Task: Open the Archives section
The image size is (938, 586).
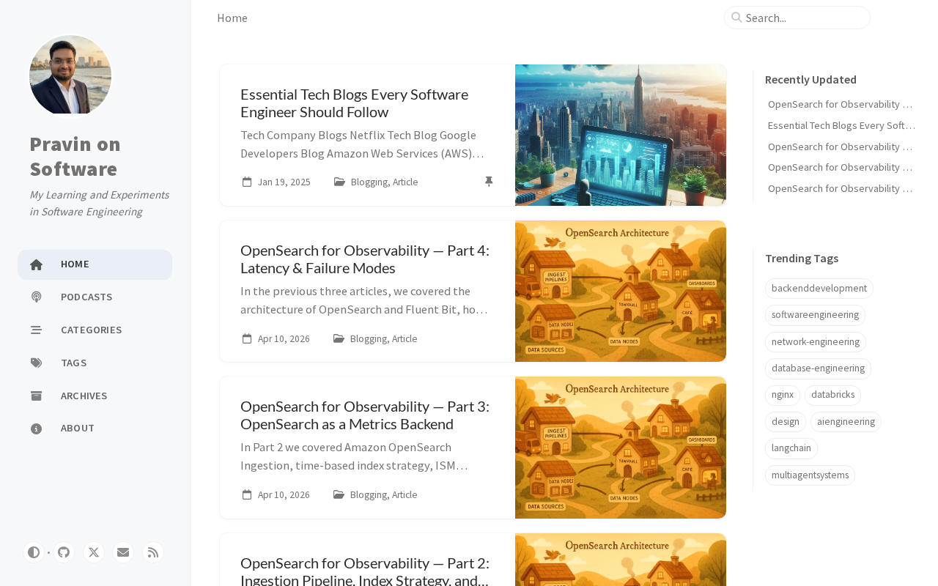Action: (95, 396)
